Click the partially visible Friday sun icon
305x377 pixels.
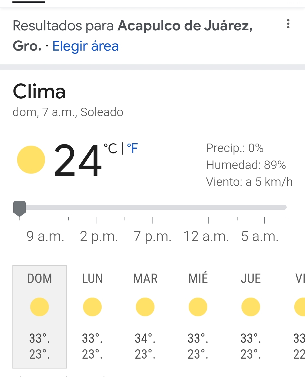300,307
